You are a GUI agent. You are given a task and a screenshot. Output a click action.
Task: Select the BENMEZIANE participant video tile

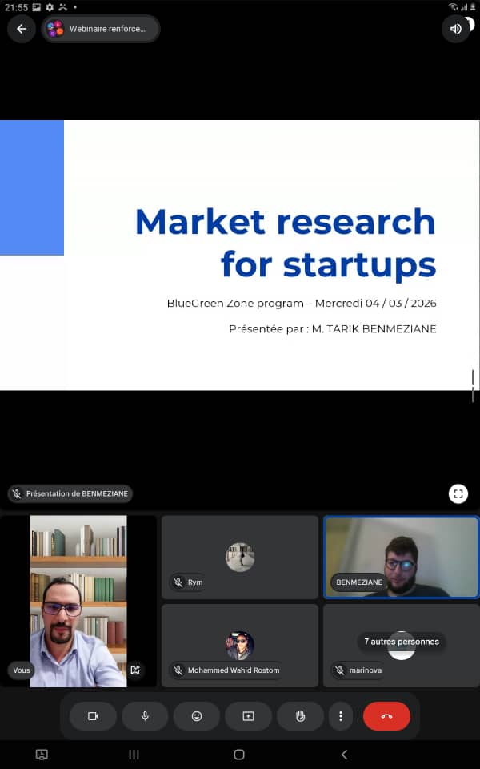tap(401, 557)
